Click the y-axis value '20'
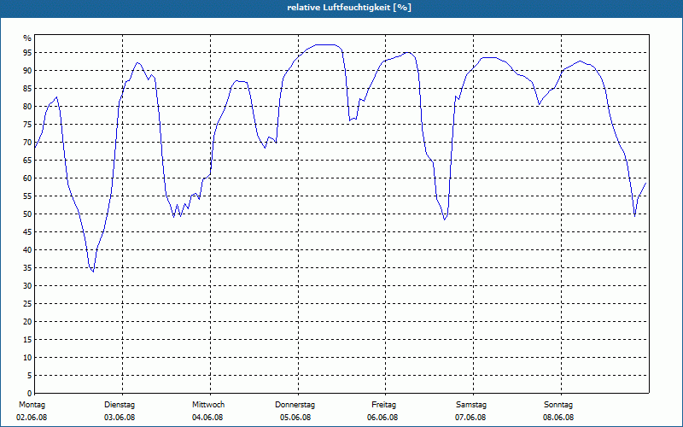The image size is (683, 427). 27,322
